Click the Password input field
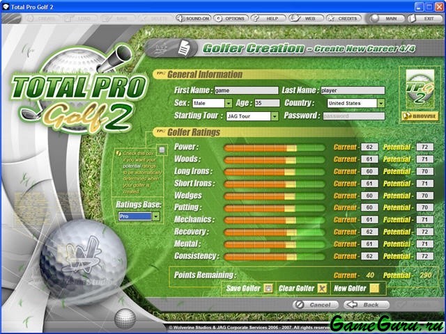This screenshot has height=334, width=446. pyautogui.click(x=354, y=116)
